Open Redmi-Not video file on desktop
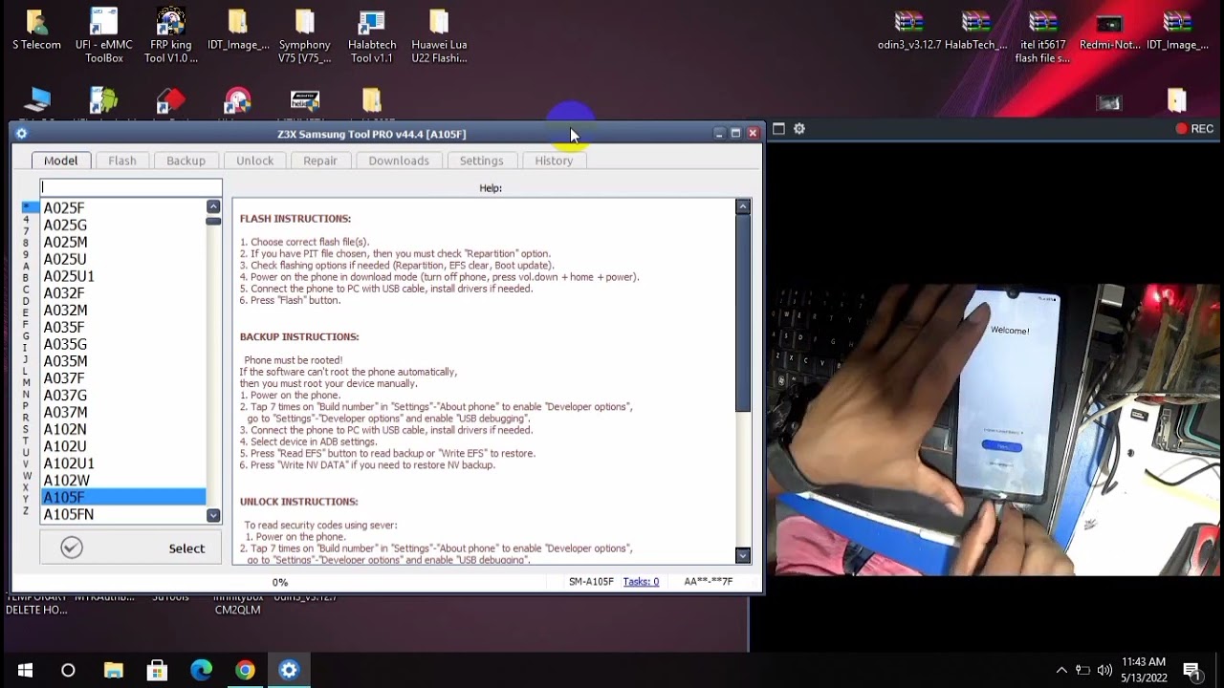Image resolution: width=1224 pixels, height=688 pixels. coord(1109,31)
